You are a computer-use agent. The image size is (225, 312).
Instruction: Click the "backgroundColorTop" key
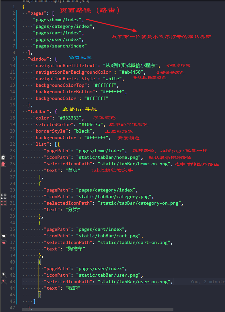tap(60, 85)
